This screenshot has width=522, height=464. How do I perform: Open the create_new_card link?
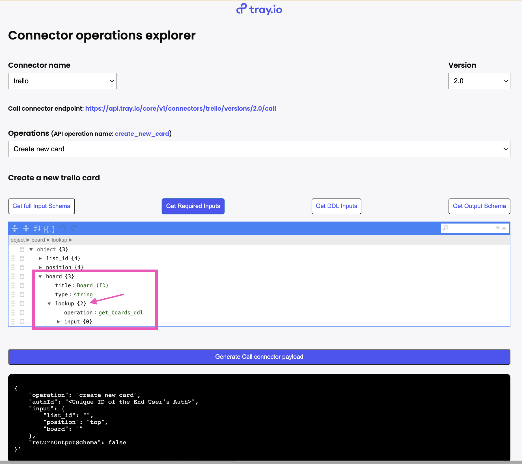coord(142,133)
